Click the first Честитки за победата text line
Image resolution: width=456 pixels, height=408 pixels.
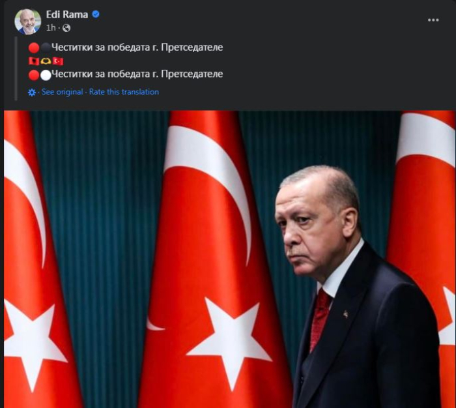coord(137,47)
